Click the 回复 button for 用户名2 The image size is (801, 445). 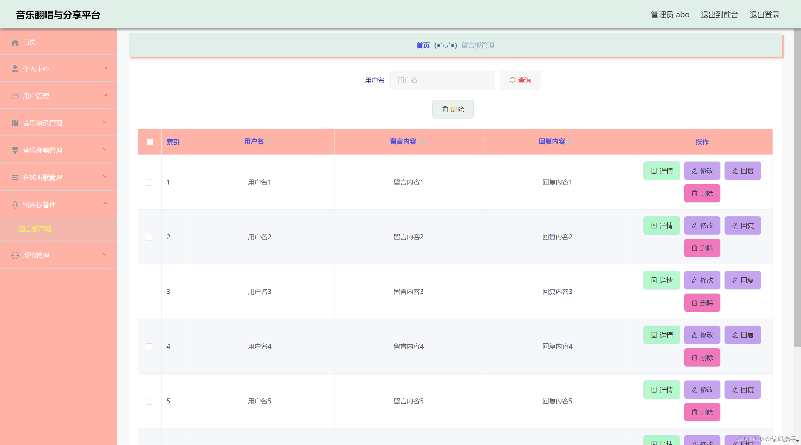coord(742,225)
